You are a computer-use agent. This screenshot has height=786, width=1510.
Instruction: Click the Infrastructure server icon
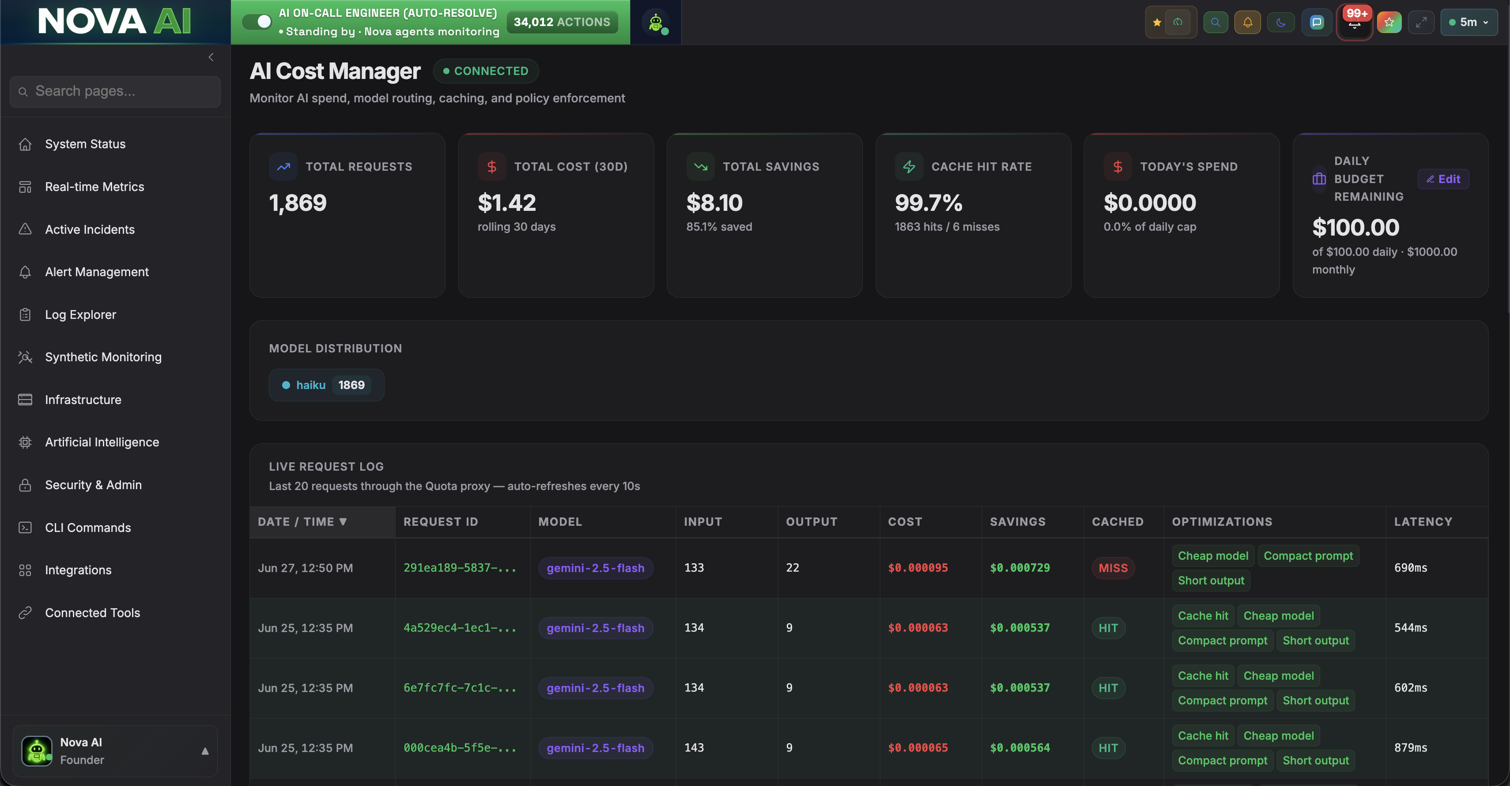tap(25, 400)
